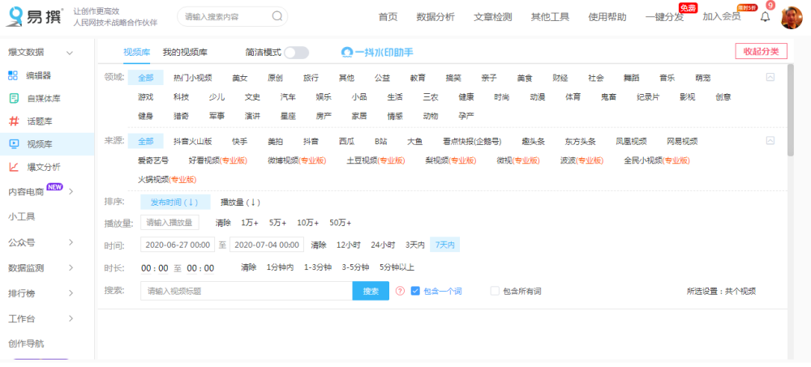
Task: Click the 收起分类 button
Action: tap(762, 52)
